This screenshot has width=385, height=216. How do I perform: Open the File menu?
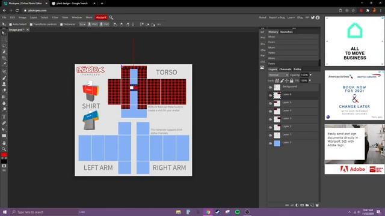(x=4, y=17)
